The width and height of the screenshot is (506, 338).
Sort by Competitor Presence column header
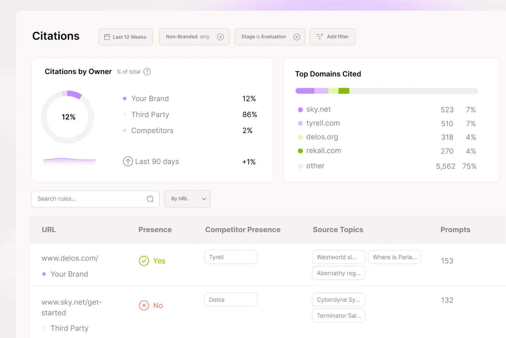coord(243,230)
